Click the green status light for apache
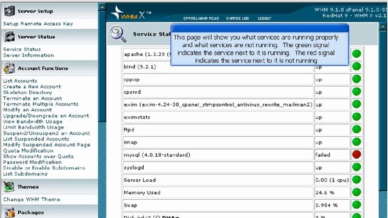 (x=356, y=54)
